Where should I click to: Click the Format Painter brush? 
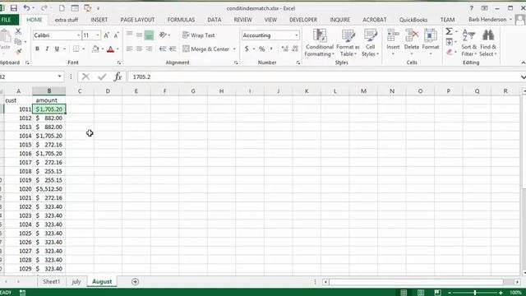[x=18, y=51]
